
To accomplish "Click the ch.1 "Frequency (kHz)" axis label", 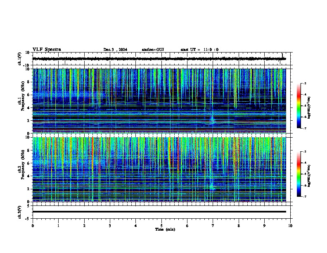I will tap(23, 96).
